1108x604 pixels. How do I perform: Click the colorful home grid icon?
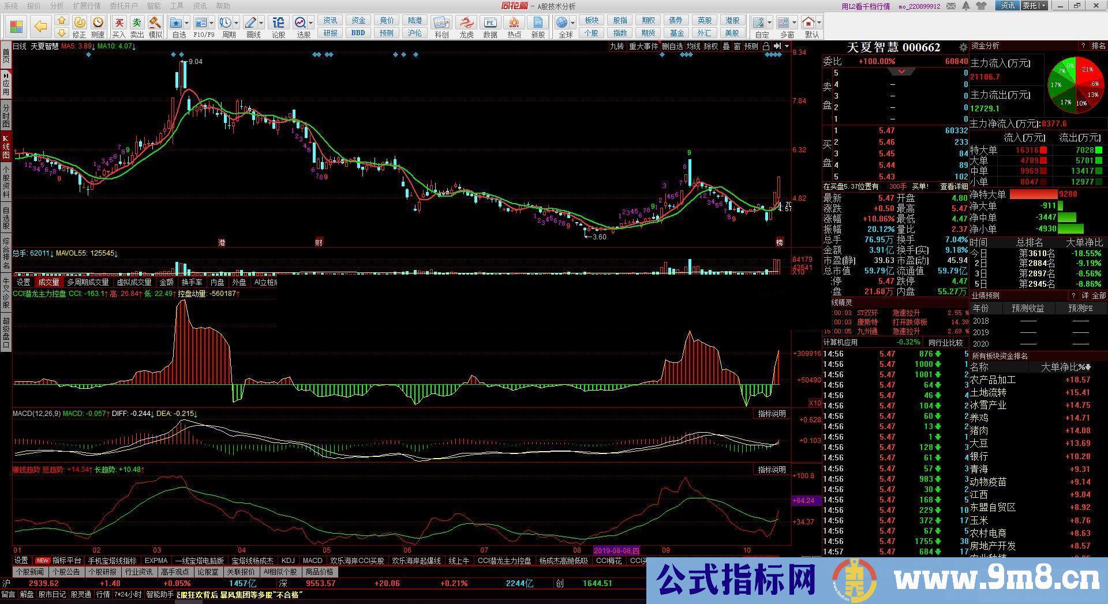point(16,27)
